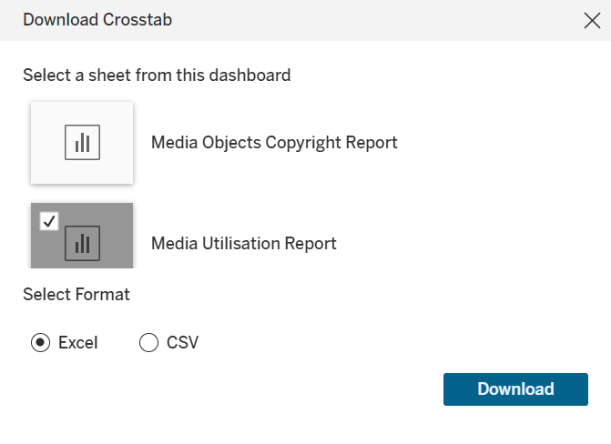Choose the CSV radio button
This screenshot has width=611, height=444.
[x=148, y=343]
